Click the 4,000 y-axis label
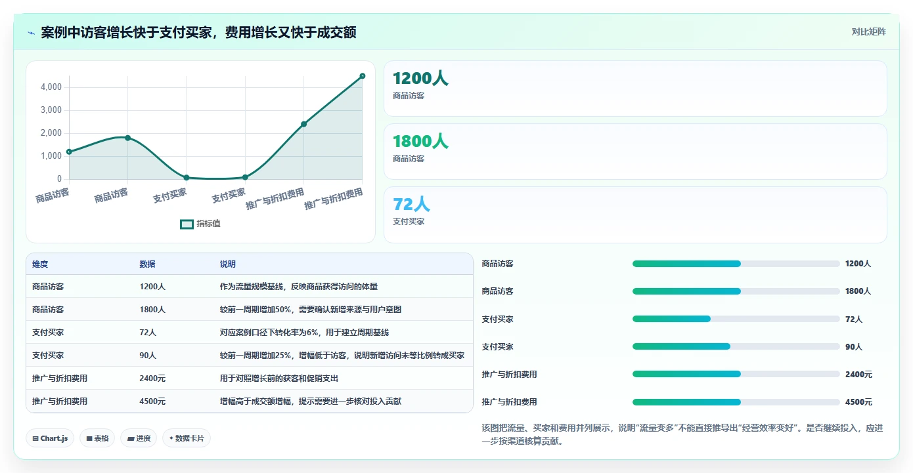913x473 pixels. pos(51,87)
